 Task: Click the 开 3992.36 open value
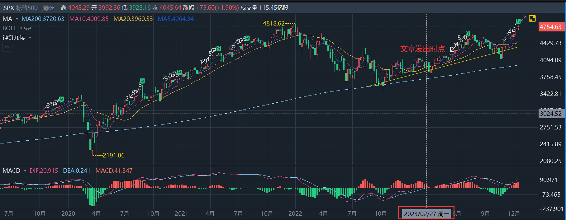[106, 8]
